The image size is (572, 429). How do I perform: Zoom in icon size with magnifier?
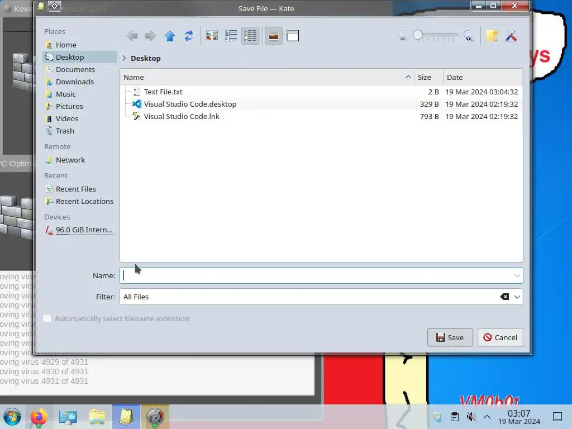click(469, 36)
